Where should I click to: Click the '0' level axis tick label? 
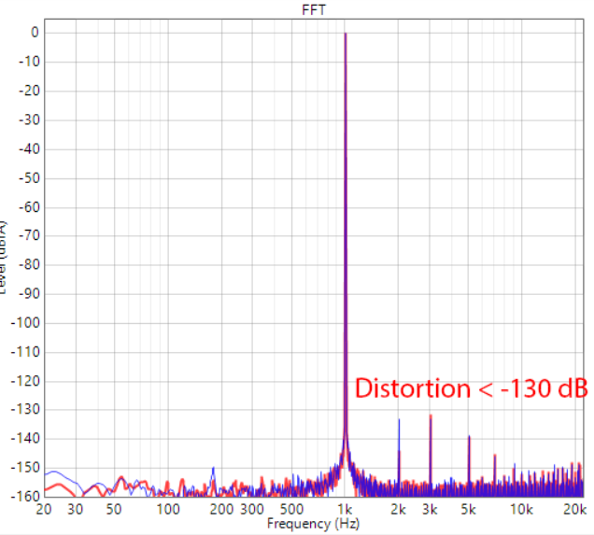click(x=35, y=32)
